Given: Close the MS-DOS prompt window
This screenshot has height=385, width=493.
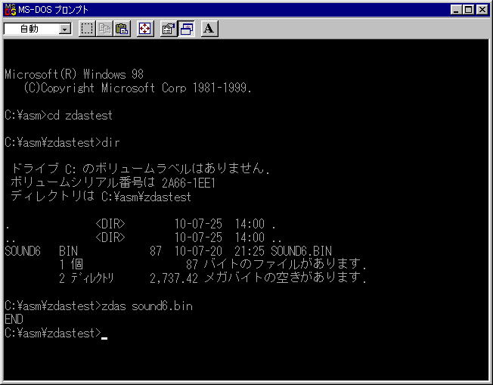Looking at the screenshot, I should click(482, 10).
